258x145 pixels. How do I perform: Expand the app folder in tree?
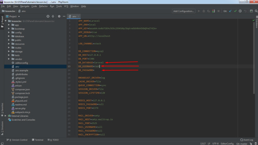click(x=9, y=25)
